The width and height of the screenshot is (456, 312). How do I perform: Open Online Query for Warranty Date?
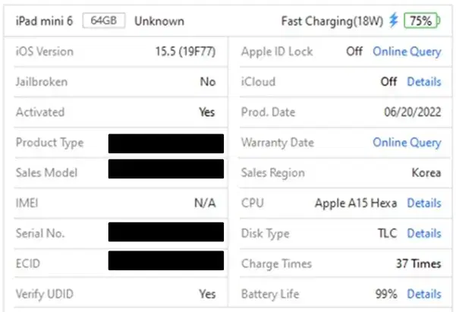click(407, 143)
